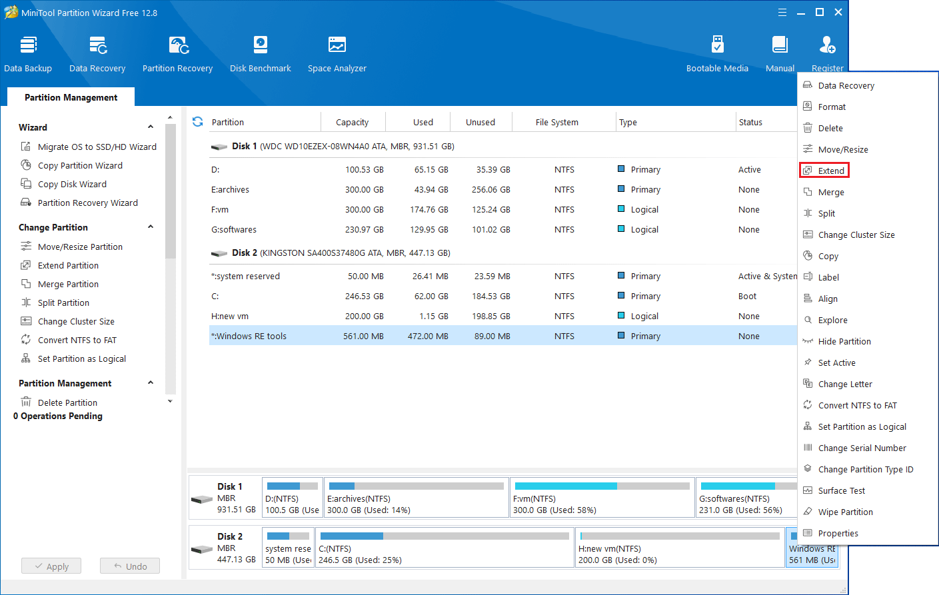Choose Label from context menu

[868, 277]
